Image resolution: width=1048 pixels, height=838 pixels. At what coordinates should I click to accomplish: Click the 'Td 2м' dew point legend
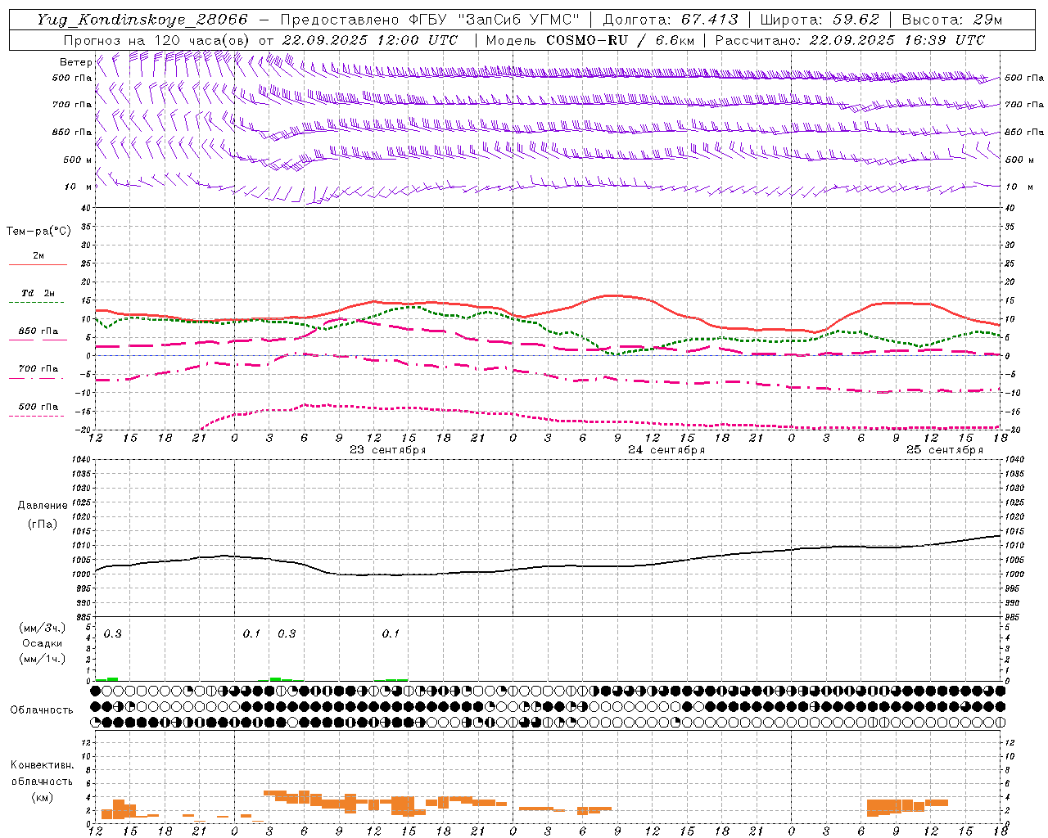(x=38, y=293)
